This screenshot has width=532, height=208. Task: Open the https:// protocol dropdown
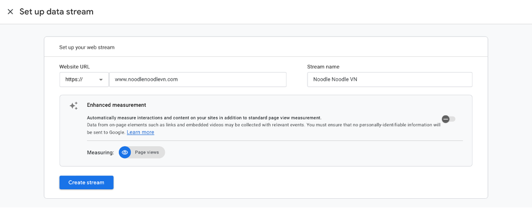pyautogui.click(x=84, y=80)
